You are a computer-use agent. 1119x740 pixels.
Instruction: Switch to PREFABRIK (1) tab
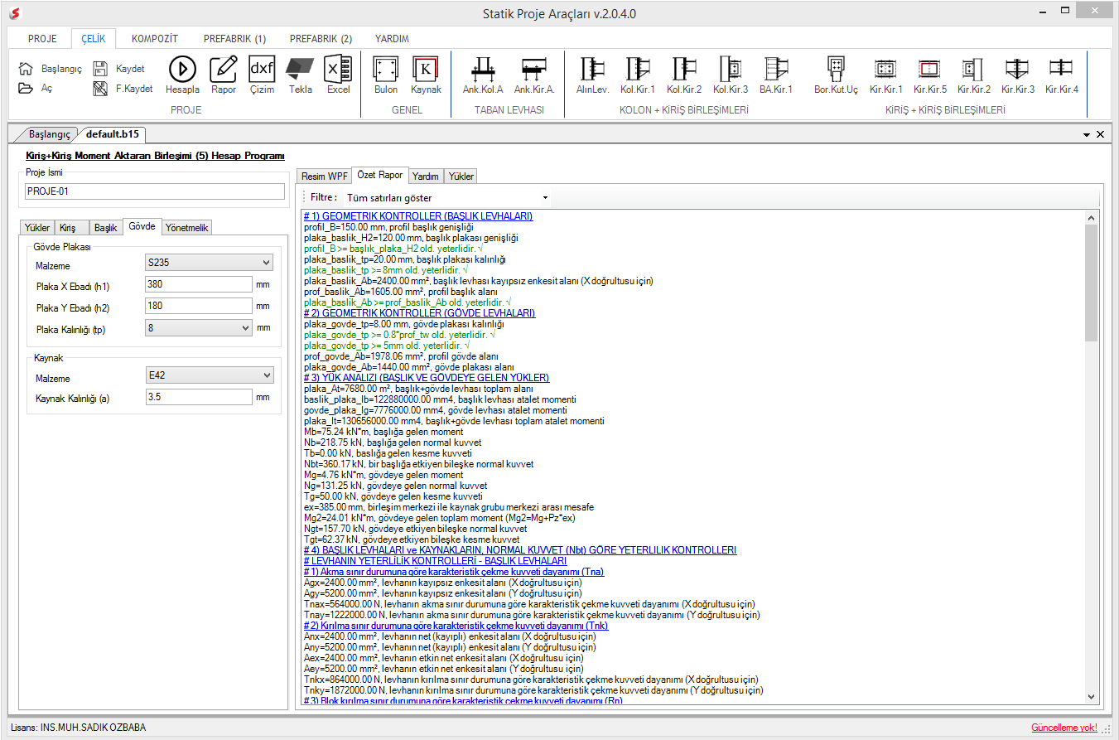236,39
